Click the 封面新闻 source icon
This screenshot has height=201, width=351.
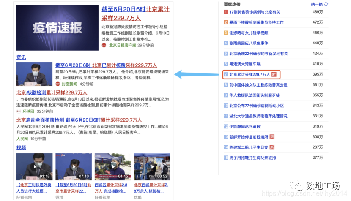pos(58,84)
